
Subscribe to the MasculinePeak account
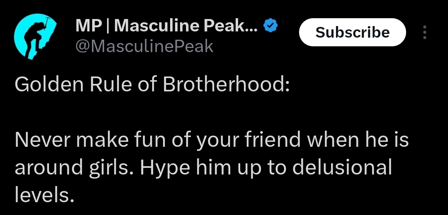point(352,32)
